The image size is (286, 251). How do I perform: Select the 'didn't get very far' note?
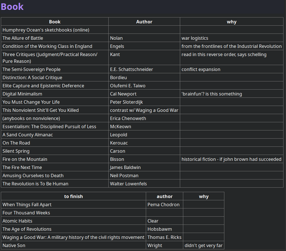(204, 246)
